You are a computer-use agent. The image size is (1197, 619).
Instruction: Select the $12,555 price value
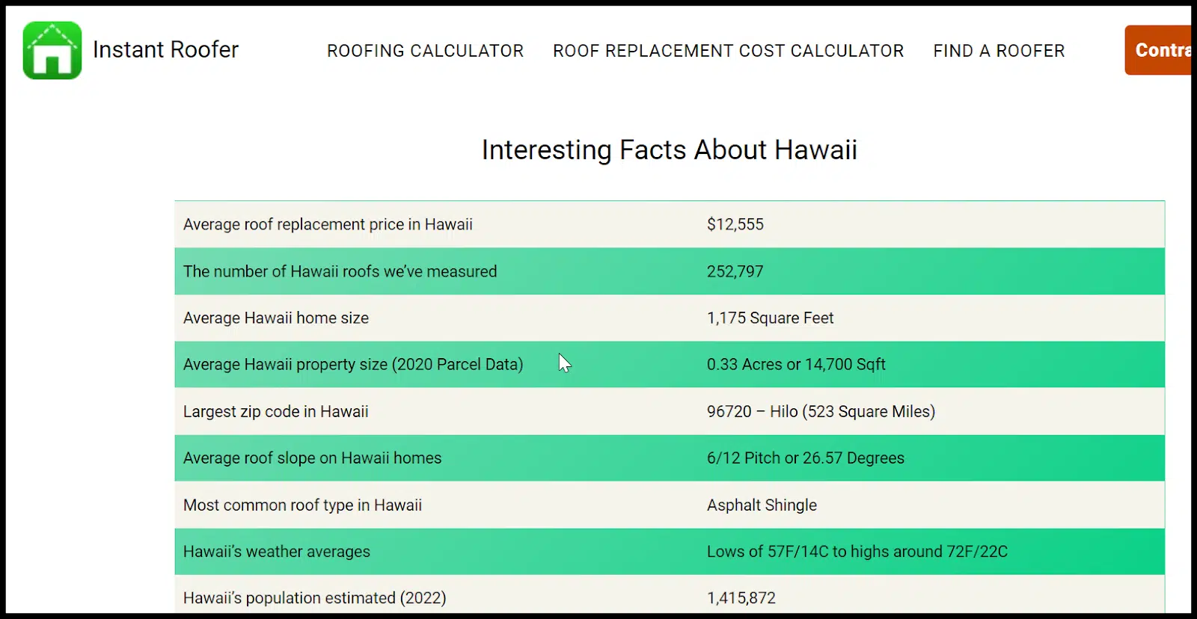point(735,224)
